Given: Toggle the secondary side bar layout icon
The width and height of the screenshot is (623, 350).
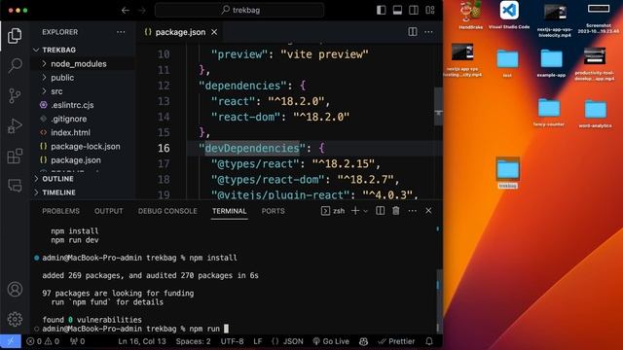Looking at the screenshot, I should point(414,10).
